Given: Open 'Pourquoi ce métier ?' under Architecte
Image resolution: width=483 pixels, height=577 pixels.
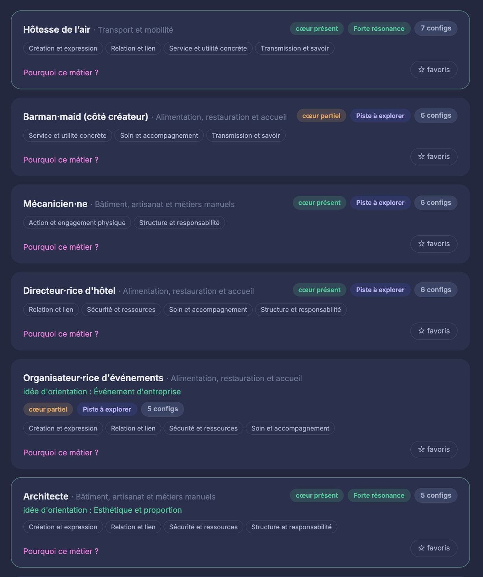Looking at the screenshot, I should click(61, 551).
